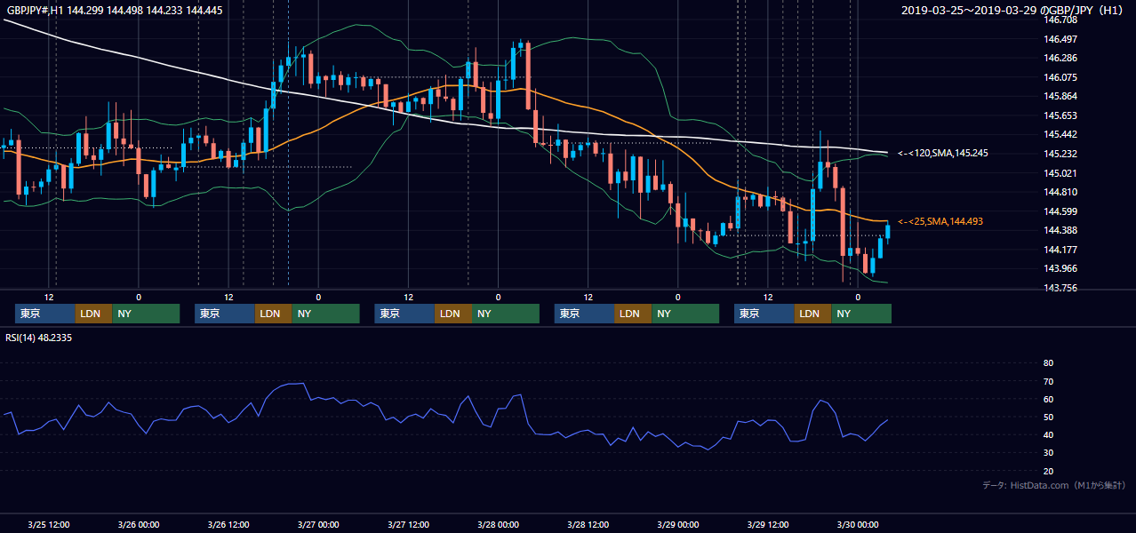Click the 2019-03-25～2019-03-29 GBP/JPY (H1) chart title

1012,11
